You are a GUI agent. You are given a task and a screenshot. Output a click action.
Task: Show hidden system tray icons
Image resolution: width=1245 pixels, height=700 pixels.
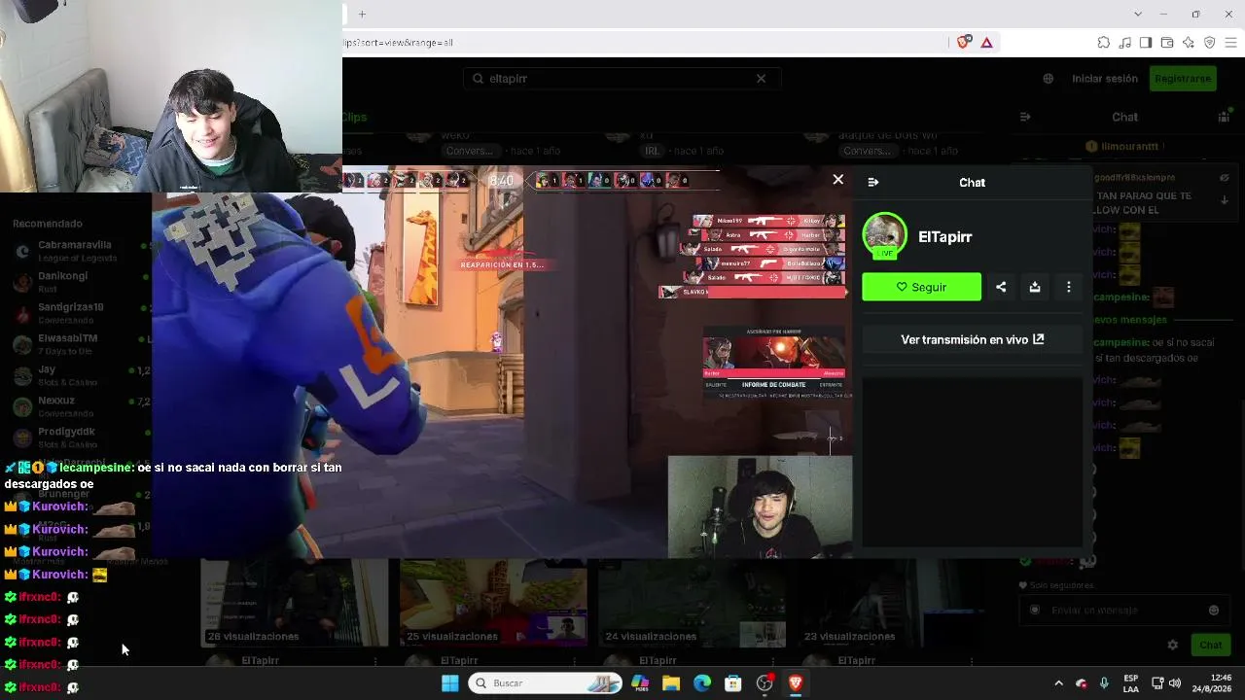click(x=1059, y=683)
